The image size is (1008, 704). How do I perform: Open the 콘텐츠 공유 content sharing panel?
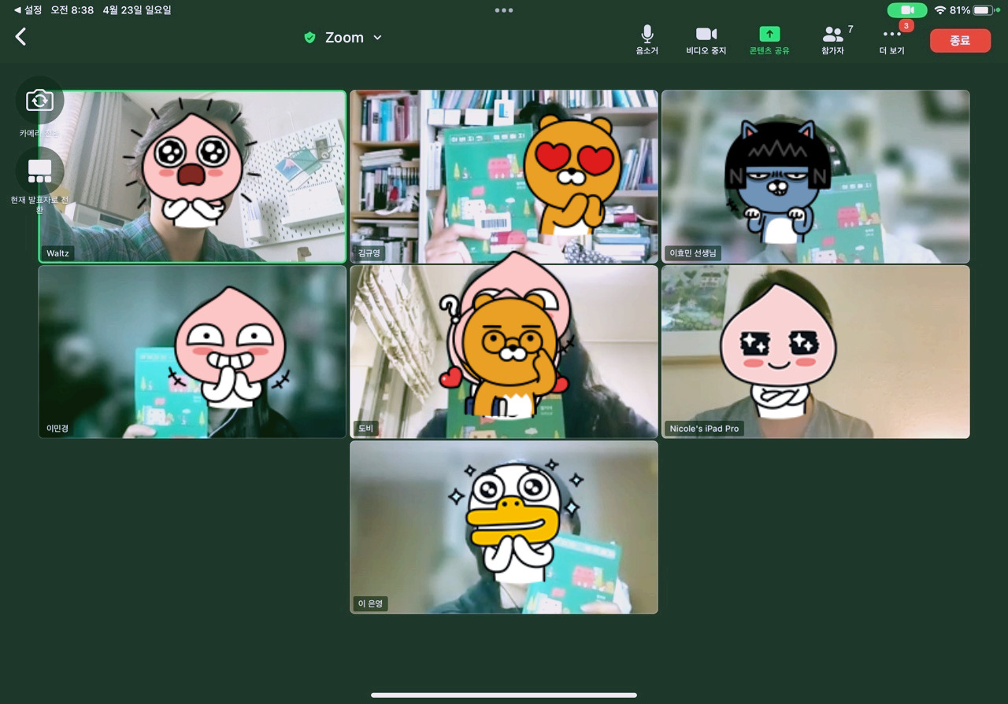(x=769, y=39)
